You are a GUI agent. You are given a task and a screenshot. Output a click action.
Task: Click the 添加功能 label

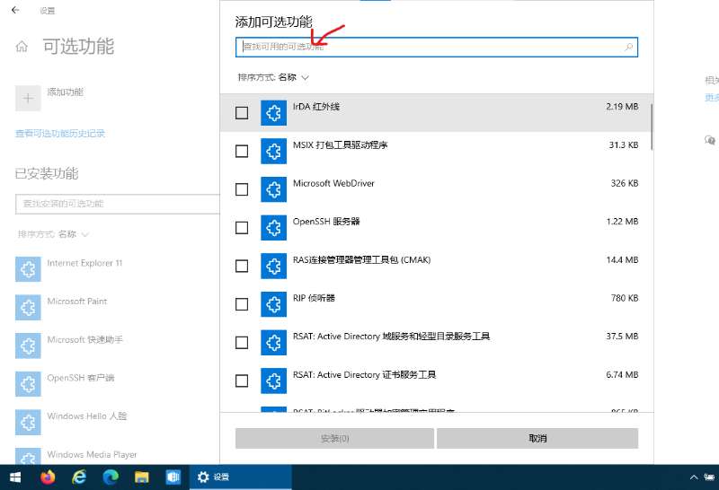[65, 92]
